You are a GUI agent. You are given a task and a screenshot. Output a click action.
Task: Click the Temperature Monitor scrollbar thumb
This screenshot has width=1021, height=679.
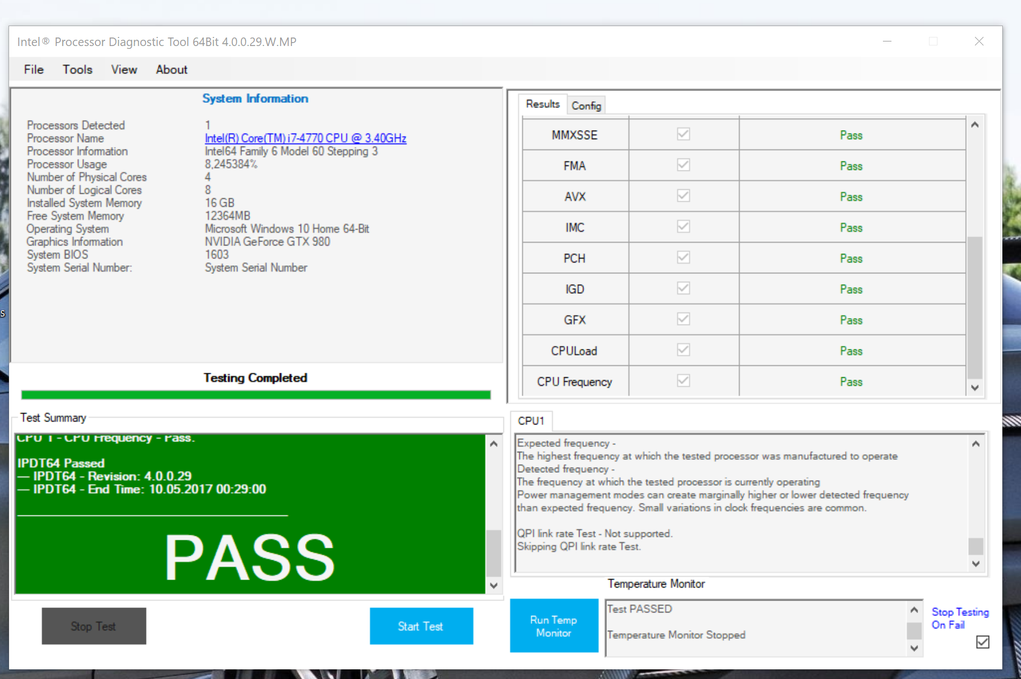point(914,631)
